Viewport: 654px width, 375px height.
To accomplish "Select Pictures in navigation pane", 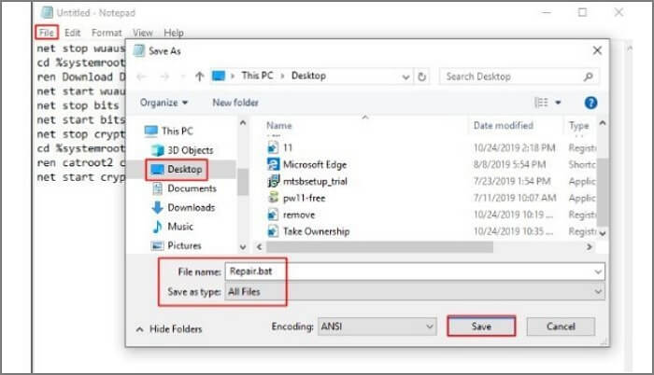I will coord(176,245).
